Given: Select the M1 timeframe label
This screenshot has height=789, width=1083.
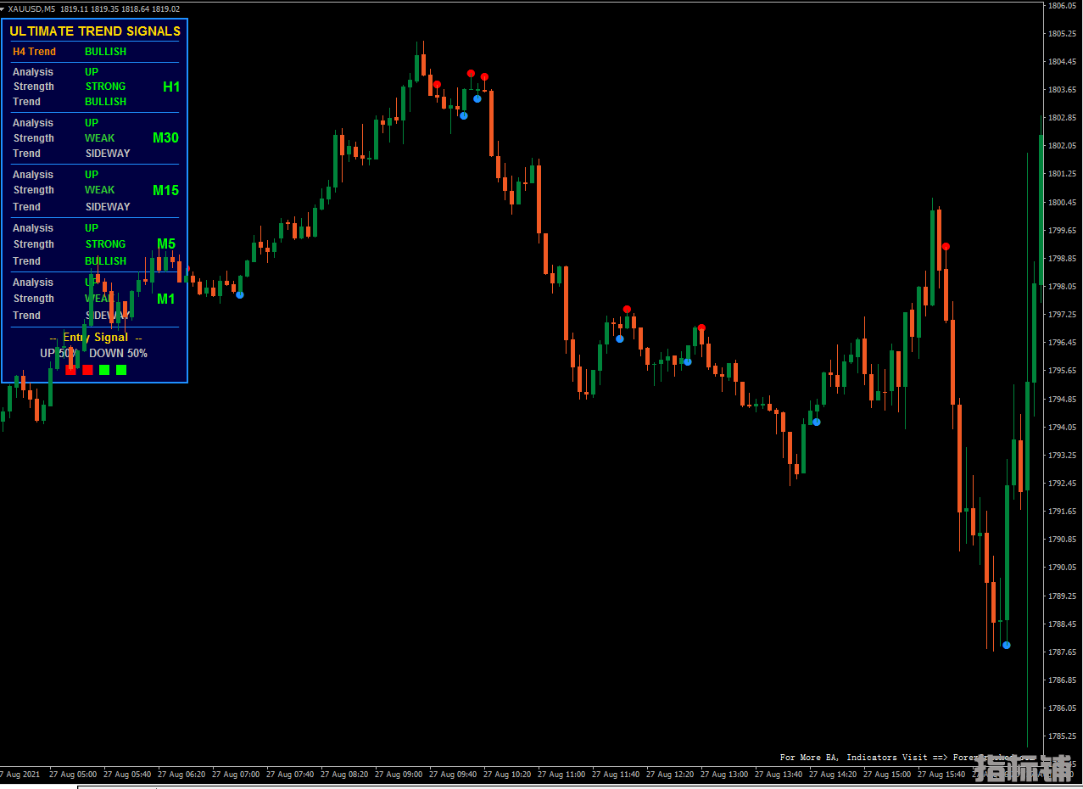Looking at the screenshot, I should click(x=165, y=299).
